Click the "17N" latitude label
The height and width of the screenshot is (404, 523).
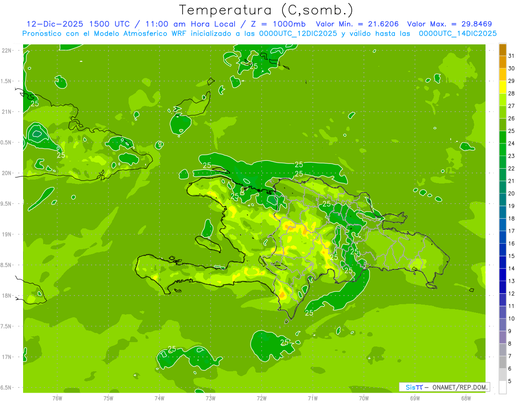tap(7, 357)
